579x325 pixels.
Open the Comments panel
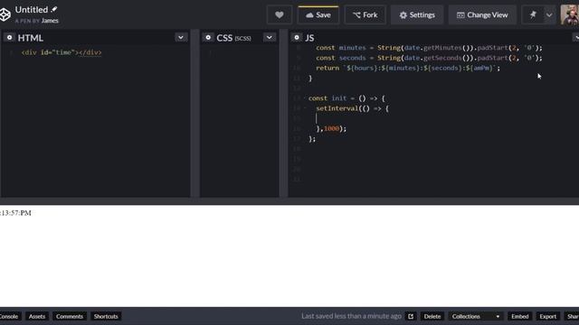pyautogui.click(x=70, y=316)
